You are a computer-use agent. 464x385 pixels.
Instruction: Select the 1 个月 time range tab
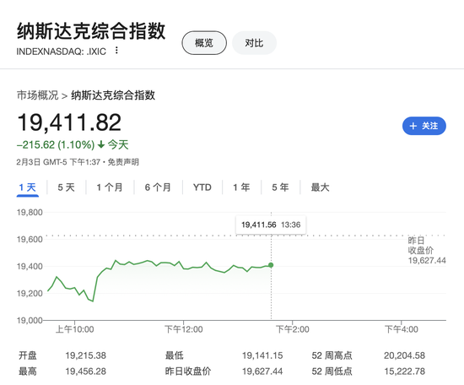[110, 187]
